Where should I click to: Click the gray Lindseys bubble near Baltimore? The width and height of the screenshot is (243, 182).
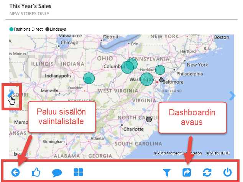tap(161, 80)
